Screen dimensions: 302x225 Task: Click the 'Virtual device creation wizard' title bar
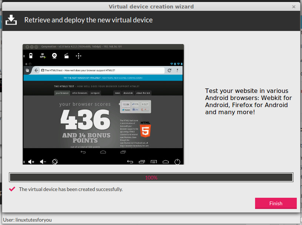click(x=151, y=7)
